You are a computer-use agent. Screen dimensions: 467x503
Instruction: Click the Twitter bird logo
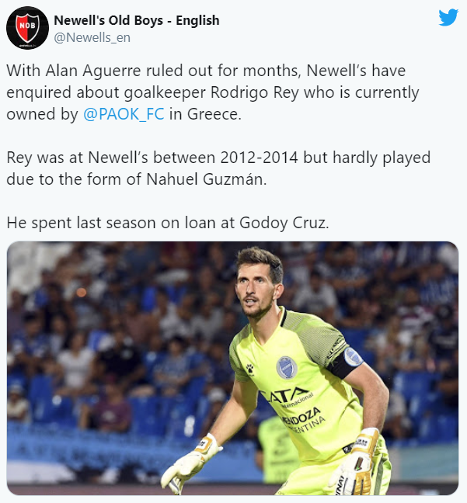pos(448,18)
